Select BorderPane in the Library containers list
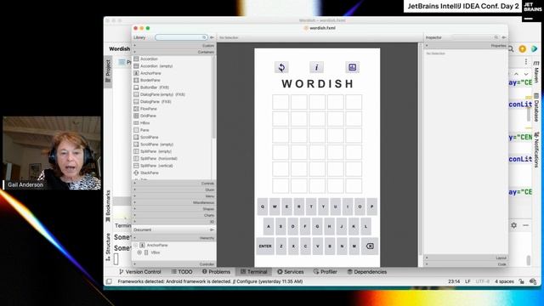The width and height of the screenshot is (544, 306). point(150,80)
